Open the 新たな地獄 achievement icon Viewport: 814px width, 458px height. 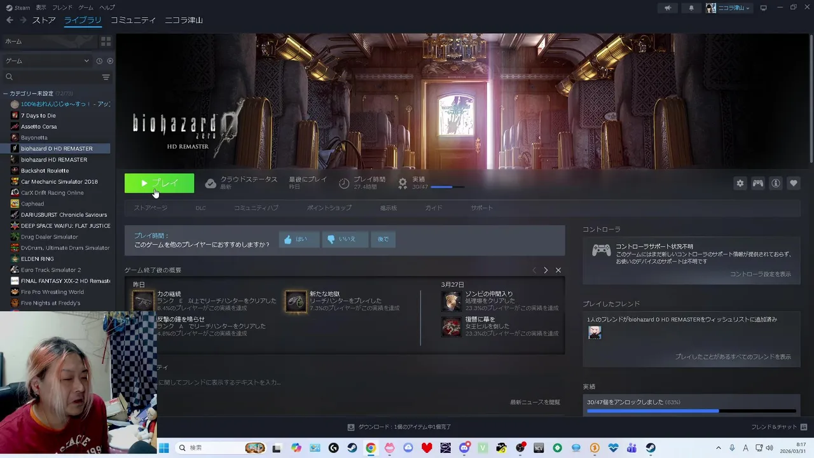296,302
